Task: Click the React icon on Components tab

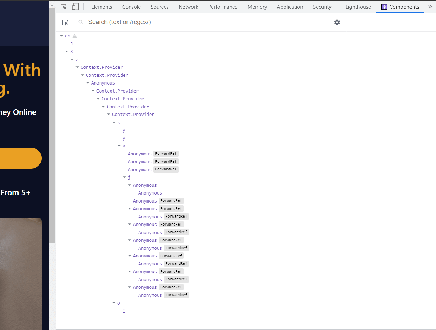Action: [x=384, y=7]
